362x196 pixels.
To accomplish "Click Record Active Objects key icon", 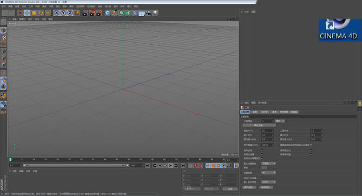I will coord(190,165).
